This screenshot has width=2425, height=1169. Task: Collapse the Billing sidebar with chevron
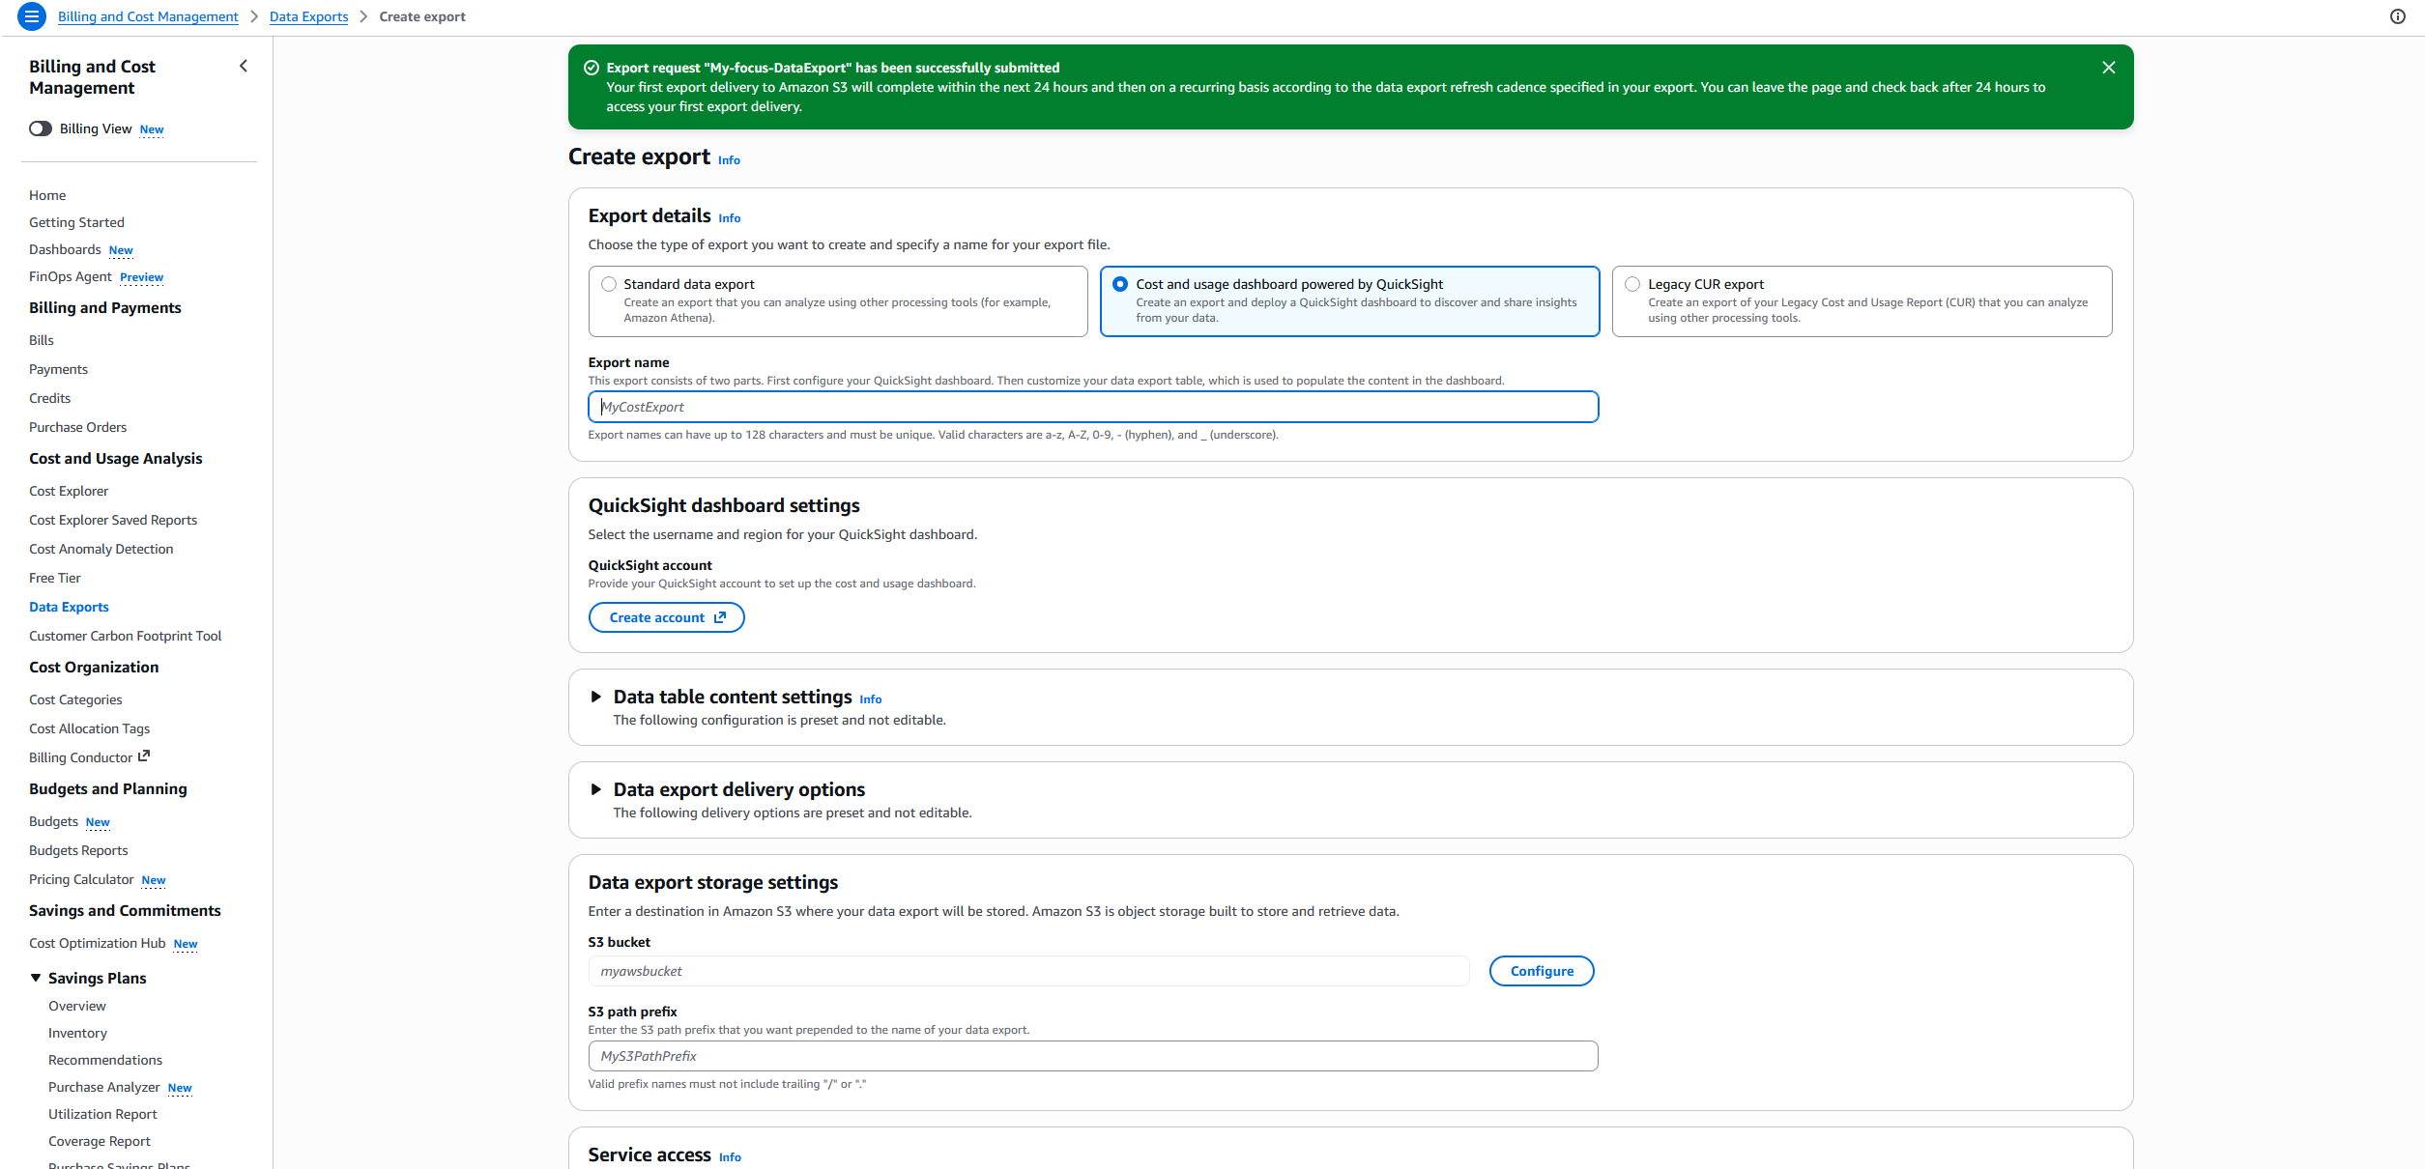(x=243, y=66)
